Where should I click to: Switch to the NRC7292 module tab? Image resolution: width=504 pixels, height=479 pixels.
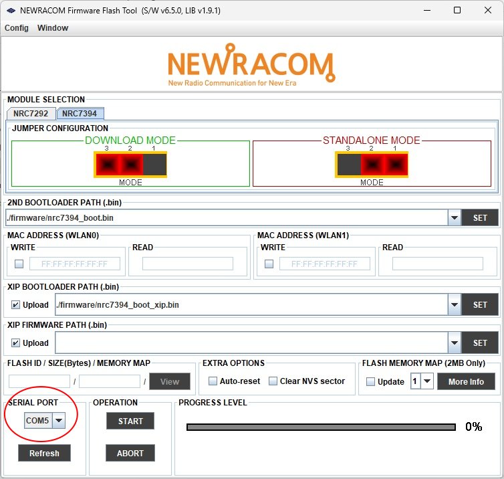pos(31,114)
